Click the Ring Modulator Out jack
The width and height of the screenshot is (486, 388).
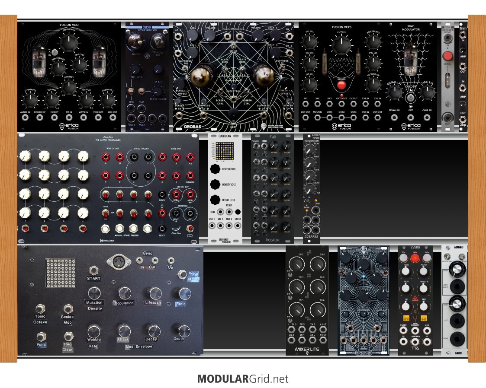point(411,118)
